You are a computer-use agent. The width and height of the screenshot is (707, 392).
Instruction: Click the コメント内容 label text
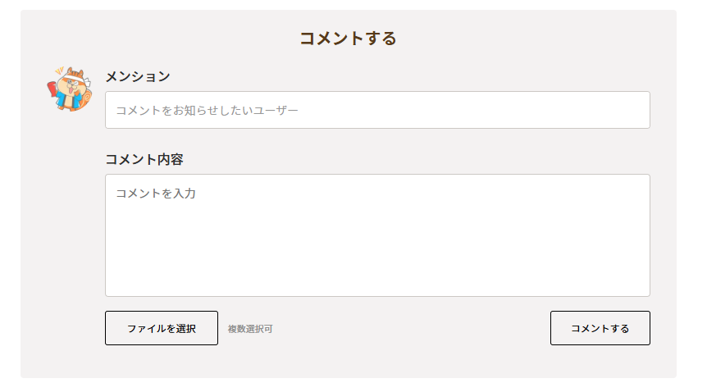144,159
